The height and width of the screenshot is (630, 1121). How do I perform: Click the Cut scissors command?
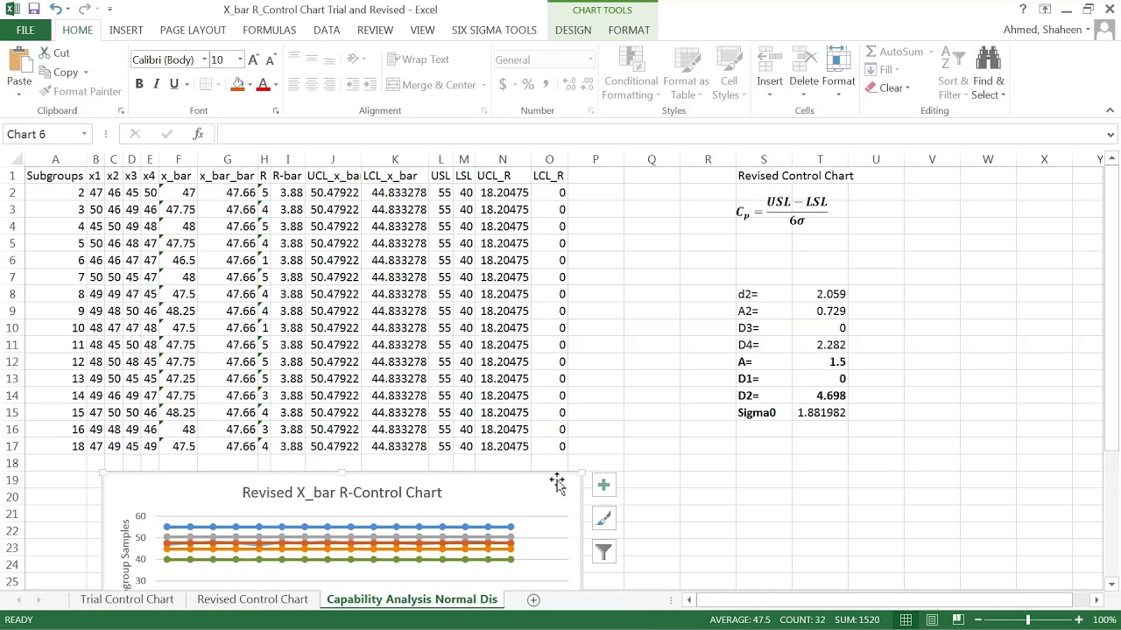point(53,52)
